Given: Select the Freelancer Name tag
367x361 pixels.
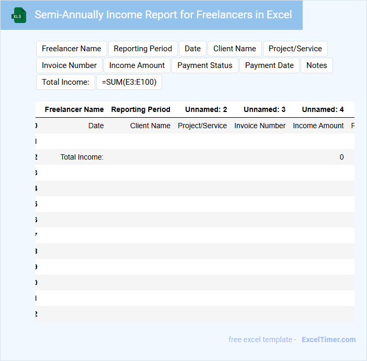Looking at the screenshot, I should coord(72,49).
